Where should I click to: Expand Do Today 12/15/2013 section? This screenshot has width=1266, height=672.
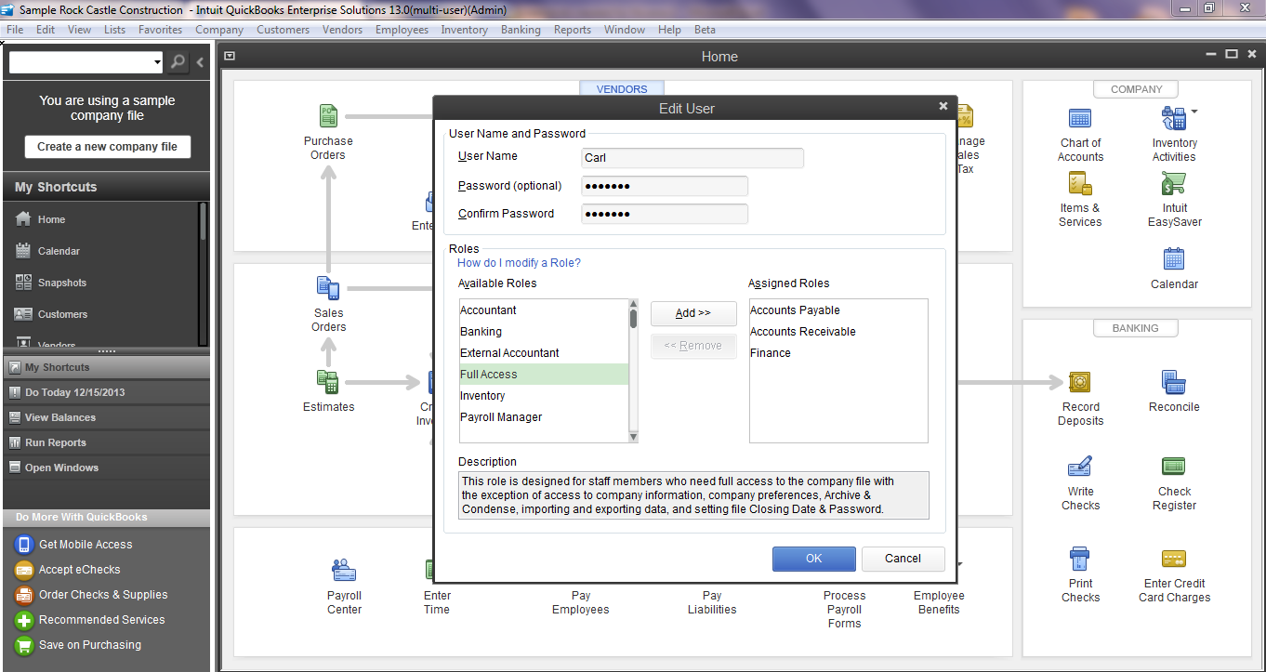coord(107,392)
